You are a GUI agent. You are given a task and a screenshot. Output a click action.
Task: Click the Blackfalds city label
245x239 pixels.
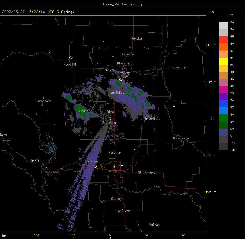click(x=125, y=63)
